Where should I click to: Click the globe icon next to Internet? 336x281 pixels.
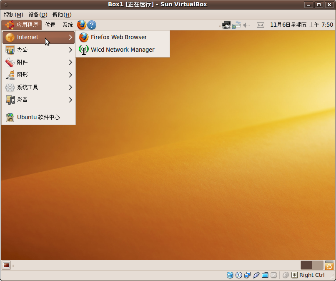(x=10, y=37)
